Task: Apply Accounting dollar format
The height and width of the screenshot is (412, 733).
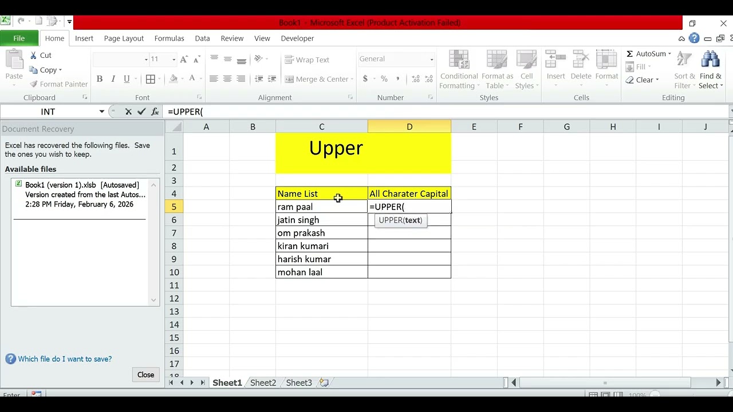Action: pos(365,79)
